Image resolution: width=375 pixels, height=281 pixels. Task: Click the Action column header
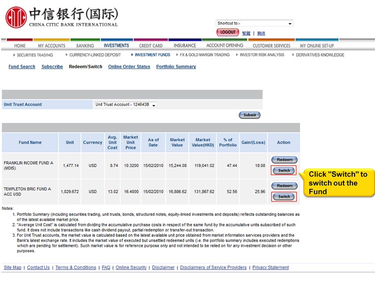[x=284, y=142]
